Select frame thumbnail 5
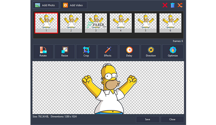This screenshot has width=216, height=125. tap(145, 23)
